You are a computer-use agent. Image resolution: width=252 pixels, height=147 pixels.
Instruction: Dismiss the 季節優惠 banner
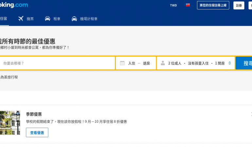coord(251,114)
